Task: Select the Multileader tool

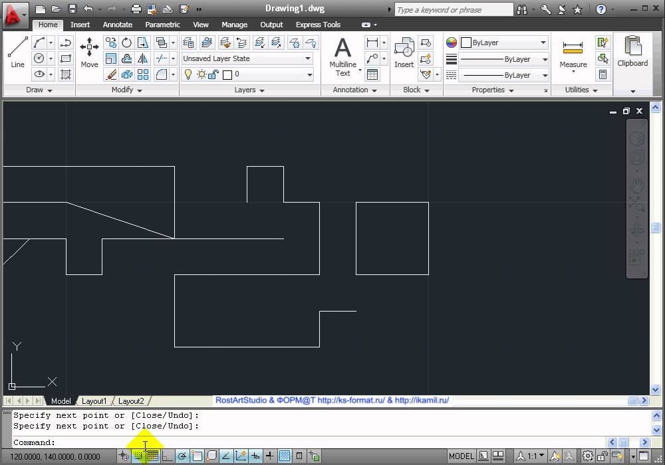Action: click(x=372, y=58)
